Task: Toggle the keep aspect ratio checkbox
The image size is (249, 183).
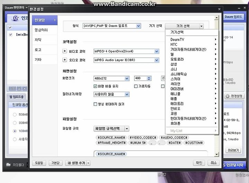Action: click(95, 86)
